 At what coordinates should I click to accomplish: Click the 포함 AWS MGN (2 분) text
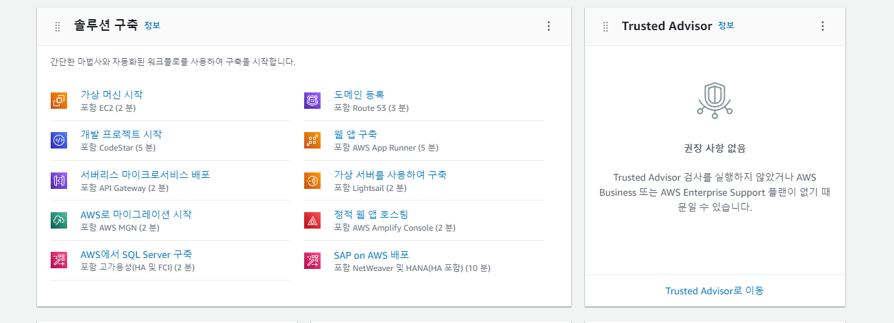coord(120,228)
